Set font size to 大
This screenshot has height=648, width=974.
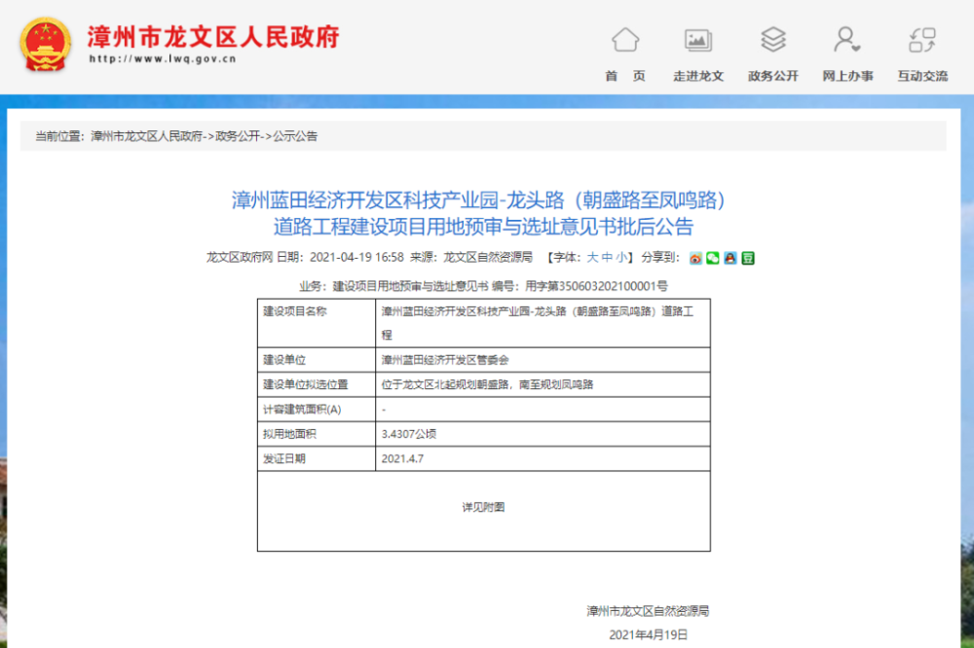tap(592, 257)
